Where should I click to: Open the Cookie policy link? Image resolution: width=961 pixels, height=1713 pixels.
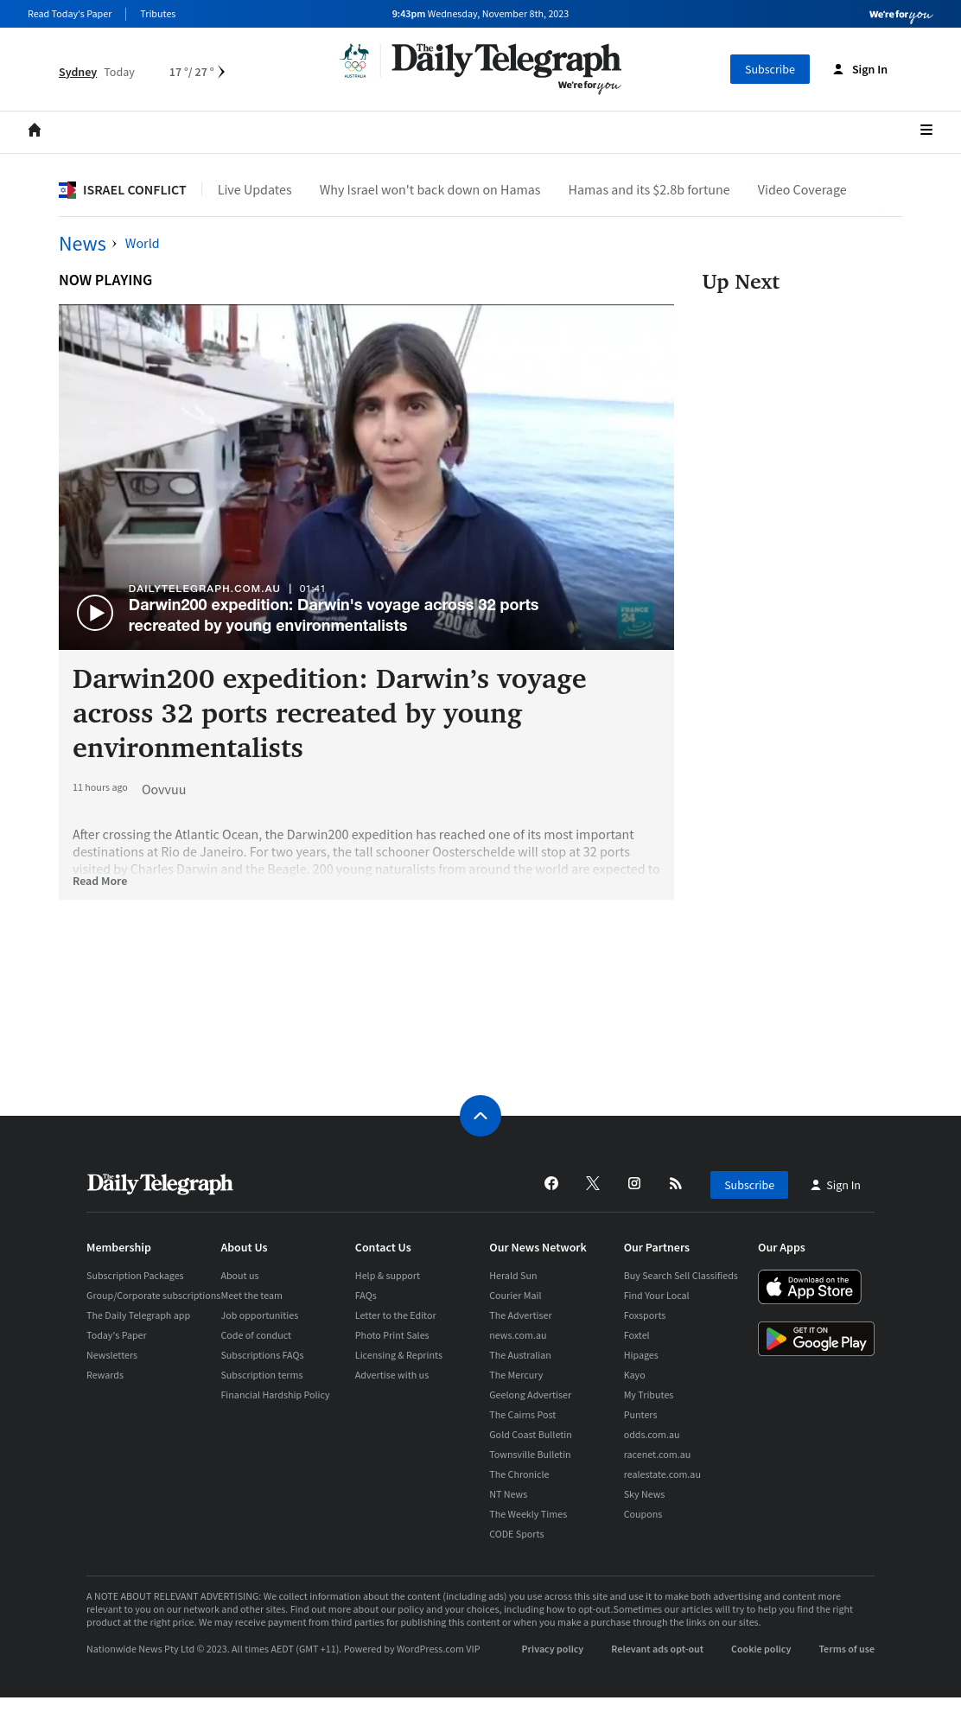tap(761, 1649)
